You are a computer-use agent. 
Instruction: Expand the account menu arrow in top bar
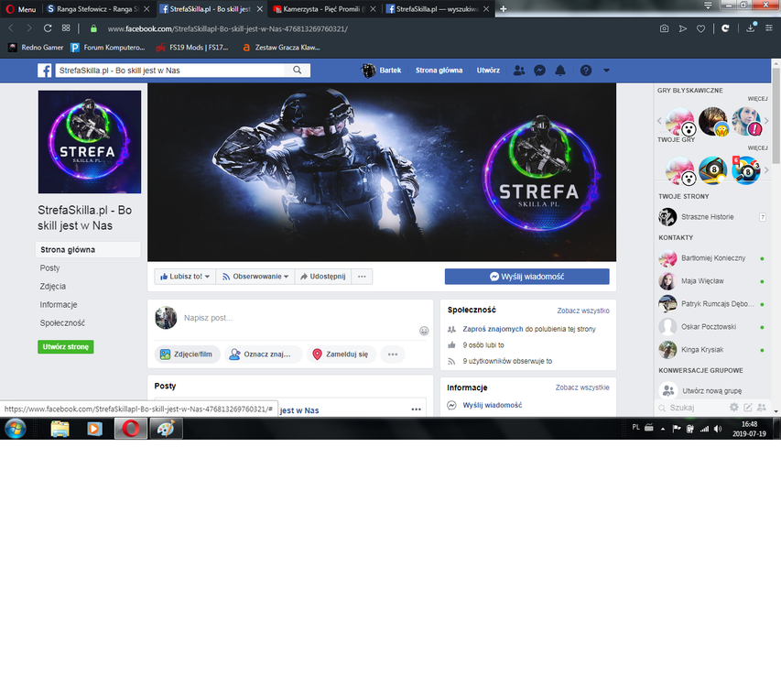pos(606,71)
